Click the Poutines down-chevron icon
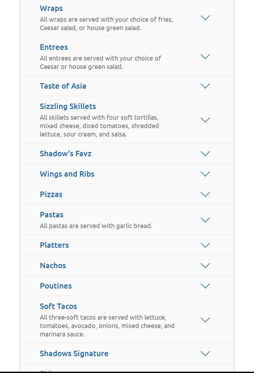 (205, 286)
